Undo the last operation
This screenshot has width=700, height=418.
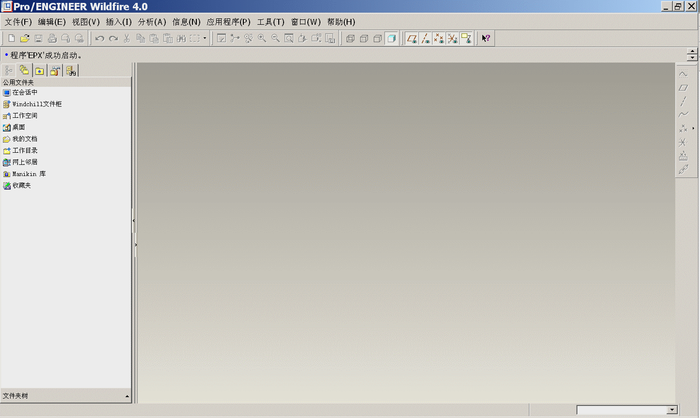click(x=100, y=38)
